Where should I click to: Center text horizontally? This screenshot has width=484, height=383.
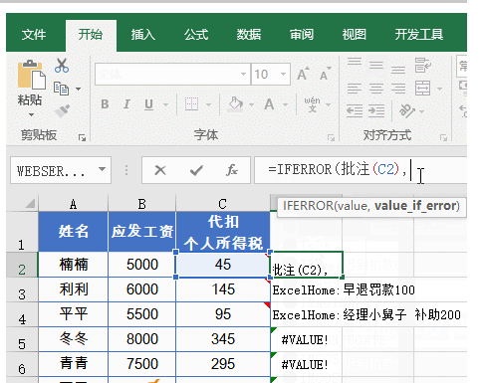[x=376, y=89]
